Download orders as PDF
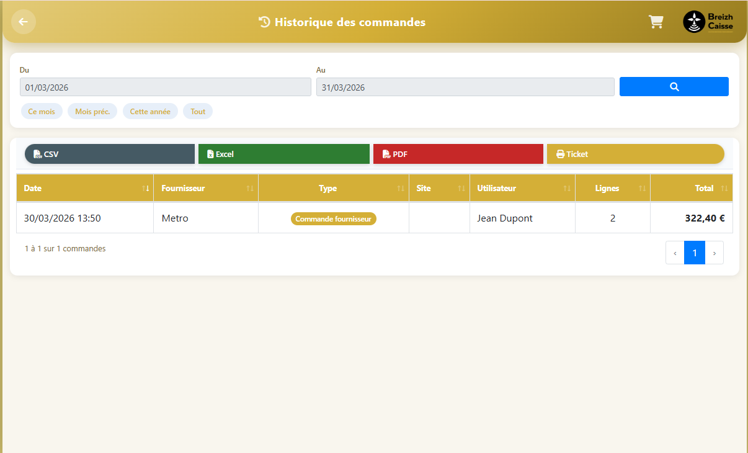The width and height of the screenshot is (748, 453). (x=458, y=154)
